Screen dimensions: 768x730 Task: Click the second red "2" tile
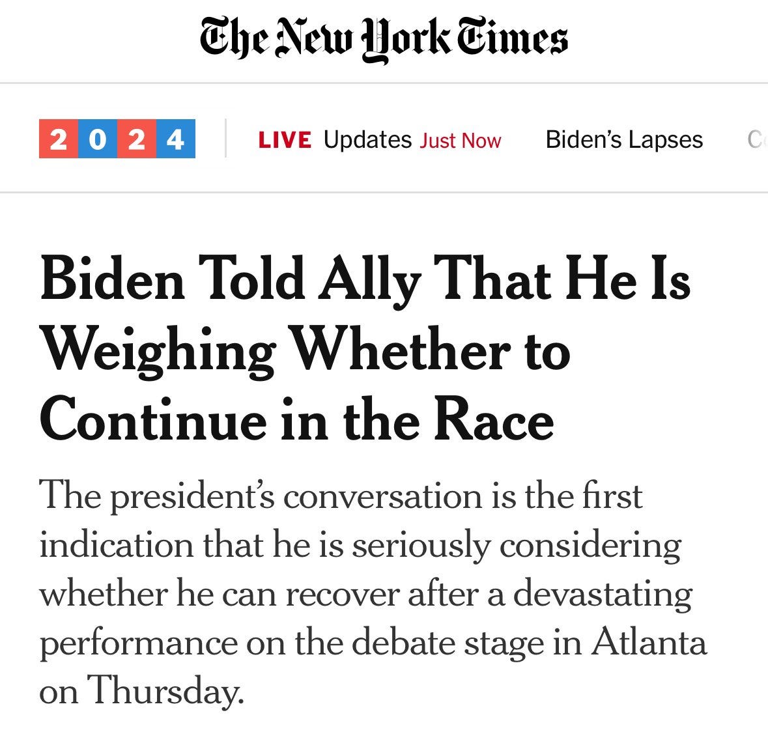(x=137, y=139)
